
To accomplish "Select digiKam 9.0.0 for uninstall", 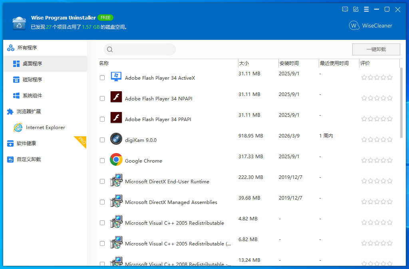I will (102, 140).
